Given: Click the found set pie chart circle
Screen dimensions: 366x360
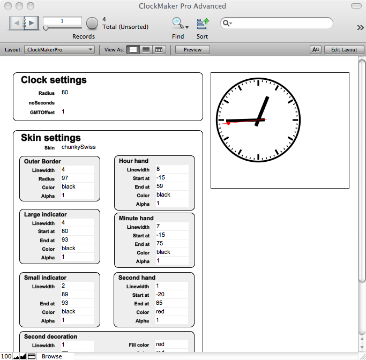Looking at the screenshot, I should (92, 22).
